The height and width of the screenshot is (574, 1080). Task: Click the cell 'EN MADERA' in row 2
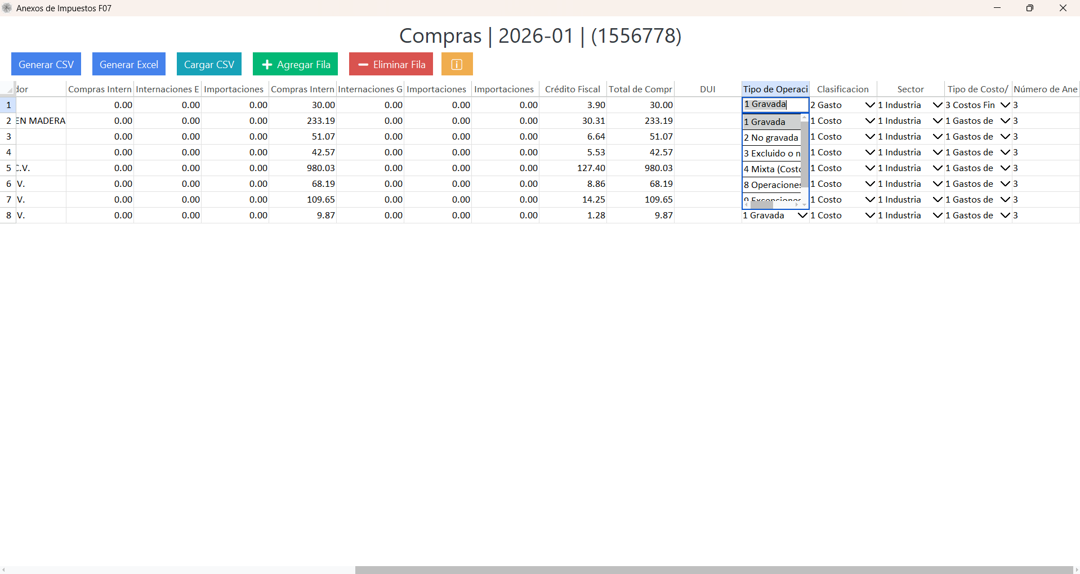pos(41,121)
